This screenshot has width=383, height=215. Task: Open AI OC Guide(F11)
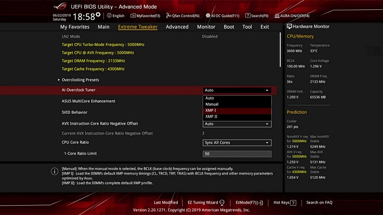pos(222,16)
